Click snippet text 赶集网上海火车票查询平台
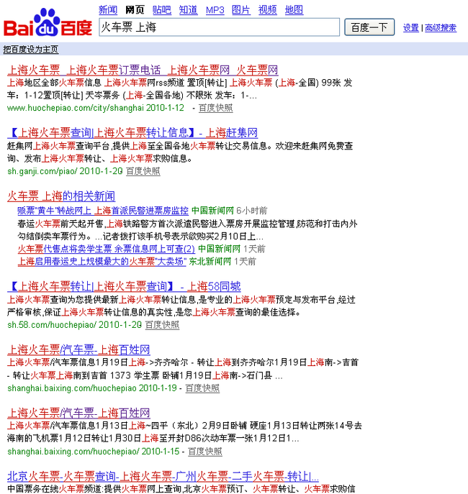The width and height of the screenshot is (468, 494). (x=58, y=146)
